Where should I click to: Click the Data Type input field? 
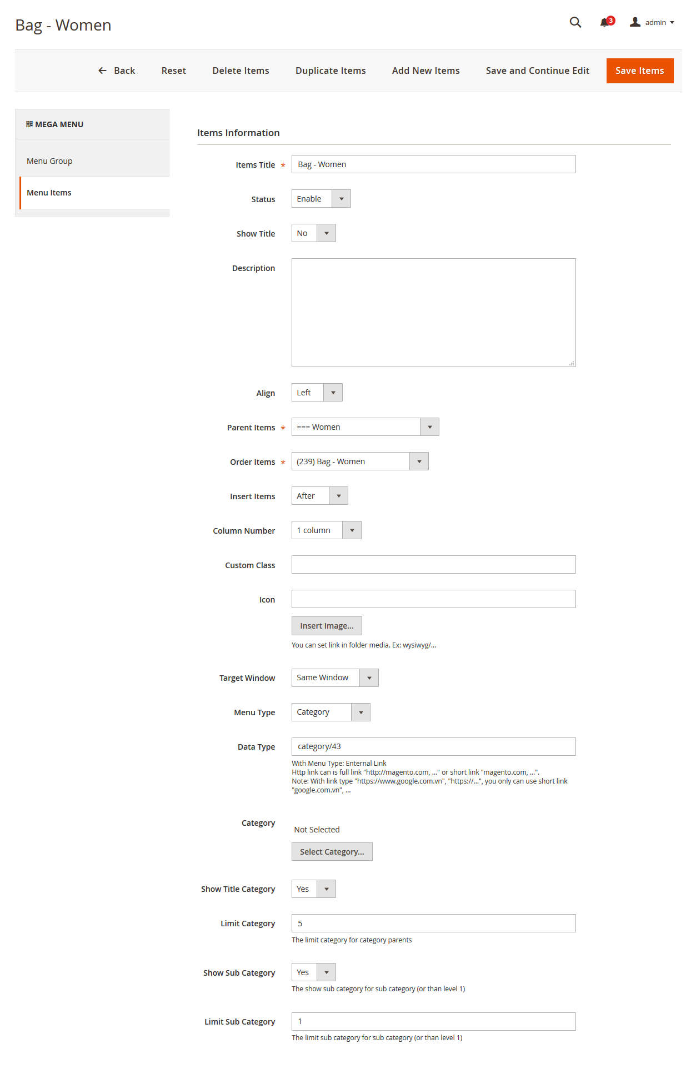coord(434,747)
